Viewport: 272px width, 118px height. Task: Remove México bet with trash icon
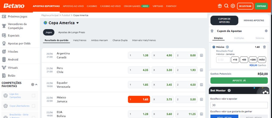tap(264, 47)
